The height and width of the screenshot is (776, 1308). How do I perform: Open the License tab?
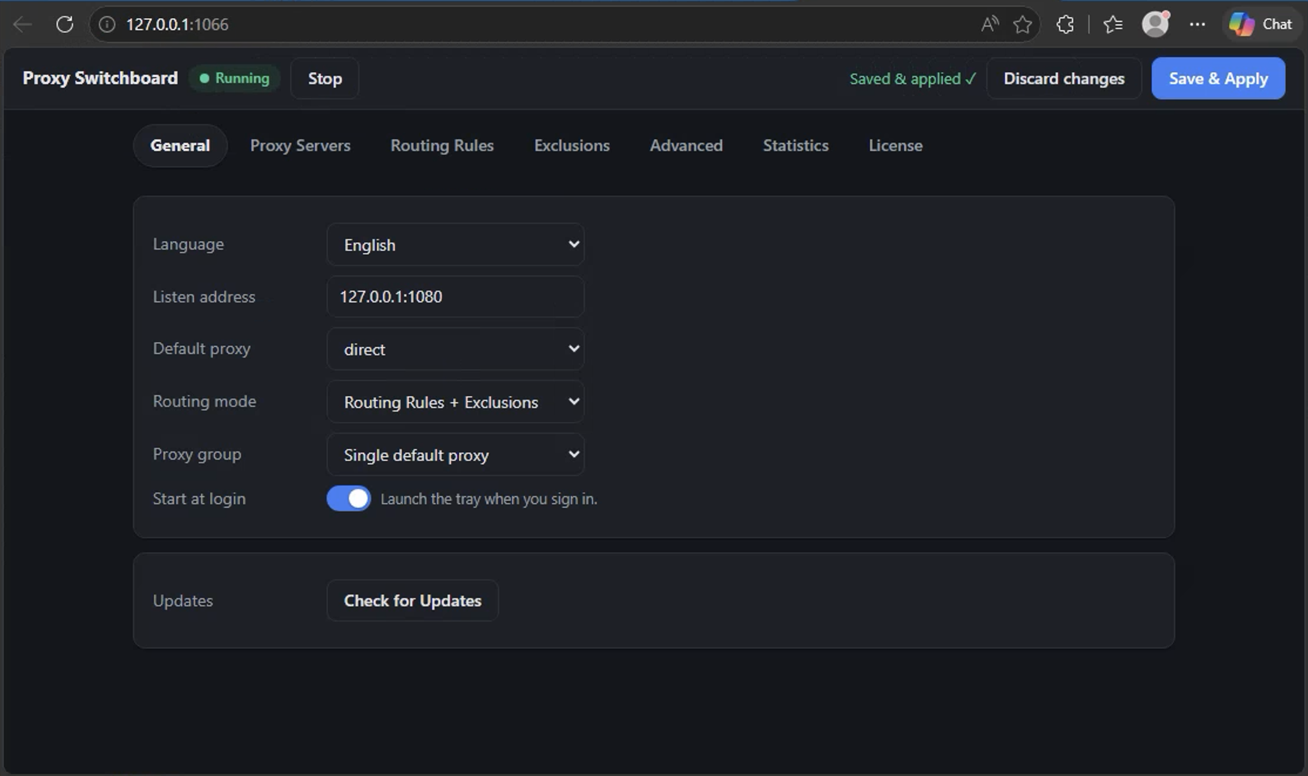click(x=895, y=146)
